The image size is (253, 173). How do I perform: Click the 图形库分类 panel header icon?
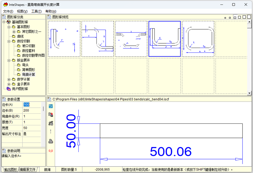(x=4, y=17)
